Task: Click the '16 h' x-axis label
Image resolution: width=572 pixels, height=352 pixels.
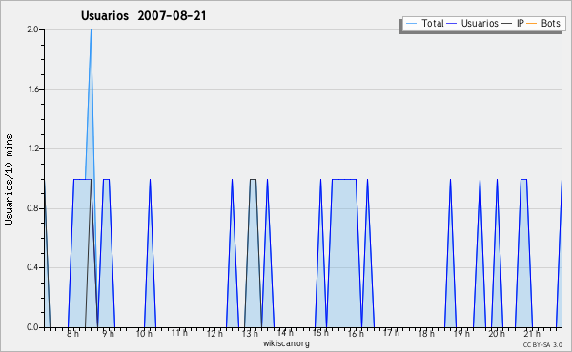Action: [x=356, y=333]
